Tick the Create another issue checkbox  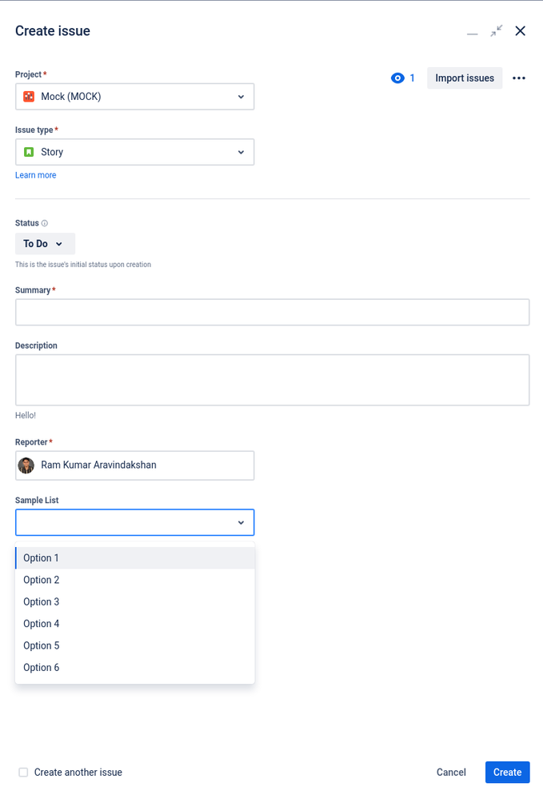(x=23, y=772)
